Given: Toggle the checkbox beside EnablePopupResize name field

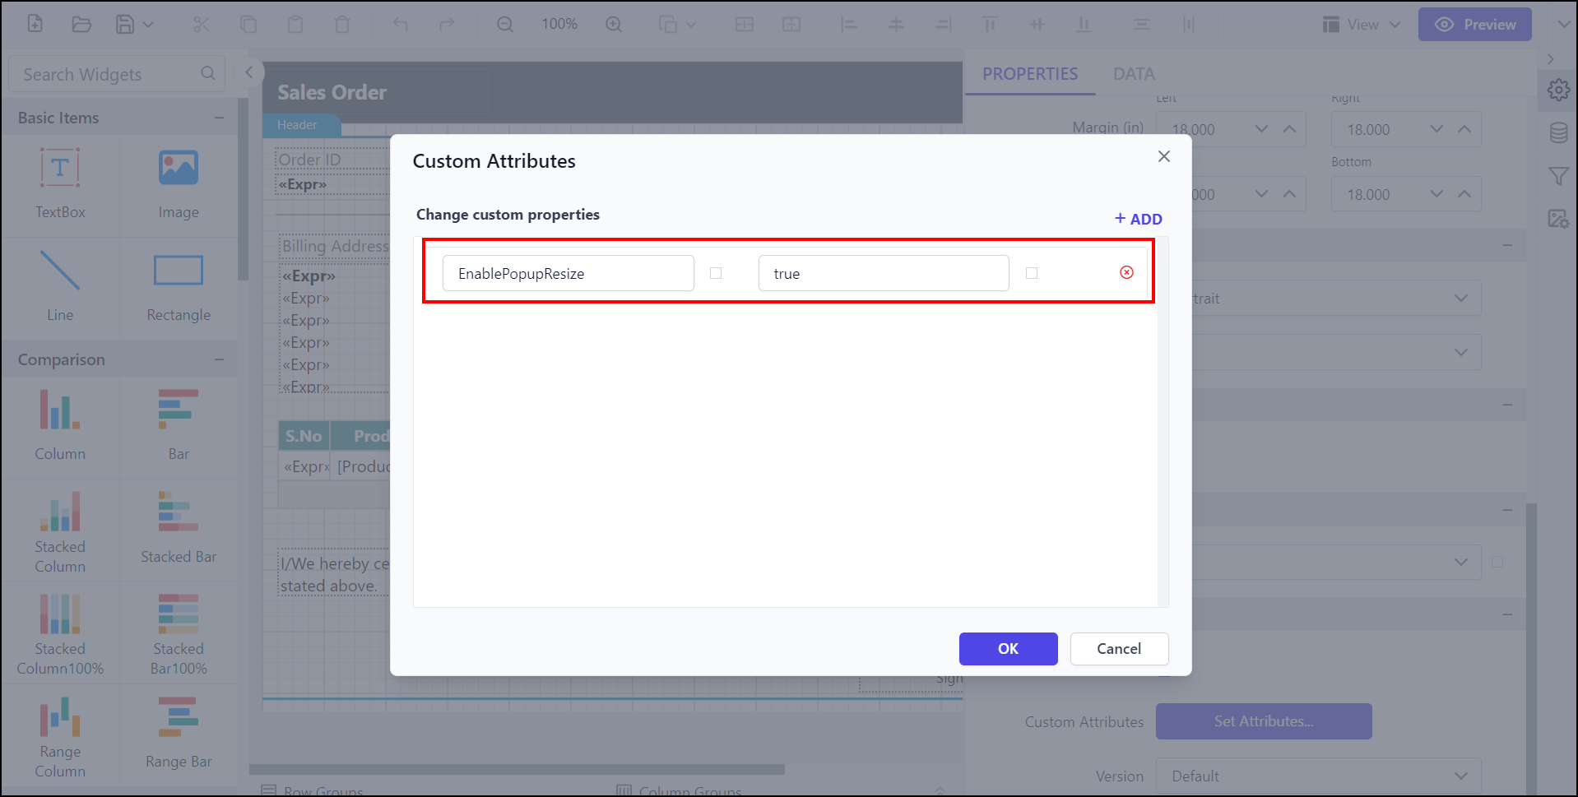Looking at the screenshot, I should tap(717, 273).
